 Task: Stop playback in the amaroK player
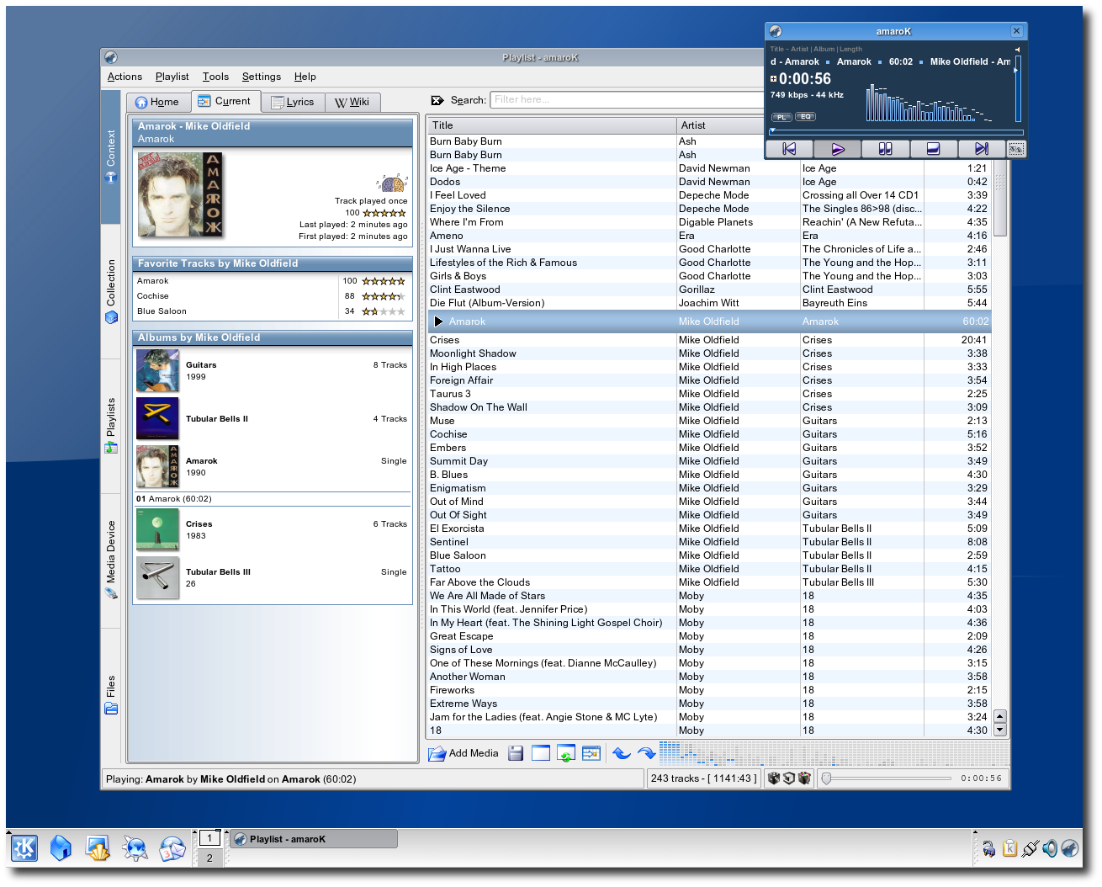tap(933, 149)
